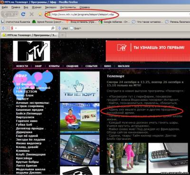The height and width of the screenshot is (175, 190).
Task: Click the red Я Yandex engine icon
Action: click(x=12, y=29)
